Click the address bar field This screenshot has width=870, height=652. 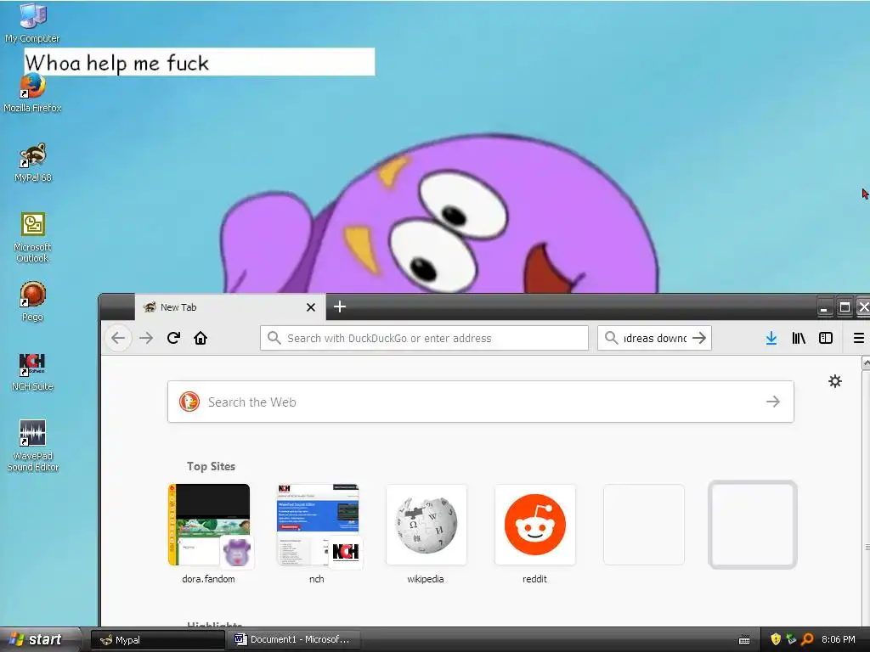[424, 338]
